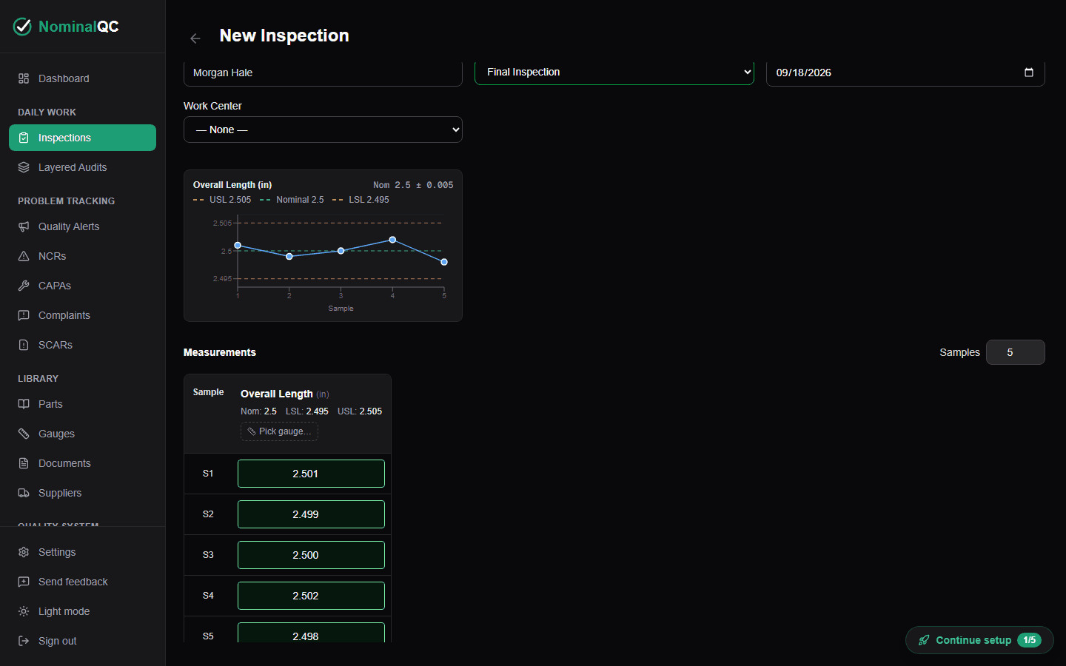This screenshot has width=1066, height=666.
Task: Open Dashboard from the sidebar
Action: 82,78
